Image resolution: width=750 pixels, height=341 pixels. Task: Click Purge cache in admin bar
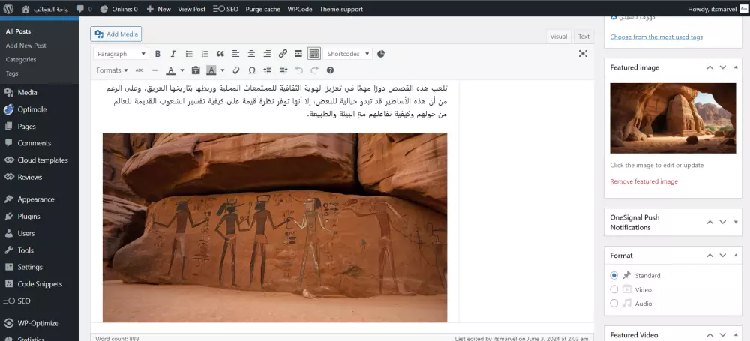[x=263, y=9]
